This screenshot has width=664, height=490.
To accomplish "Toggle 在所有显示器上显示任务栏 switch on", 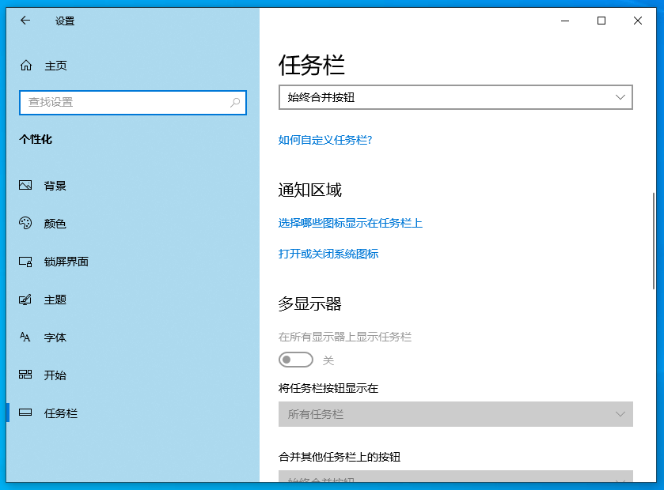I will [296, 360].
